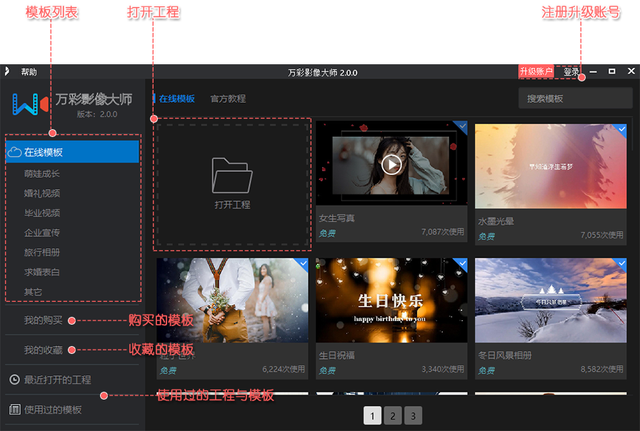Click the clock icon for 最近打开的工程
The width and height of the screenshot is (640, 431).
point(14,380)
